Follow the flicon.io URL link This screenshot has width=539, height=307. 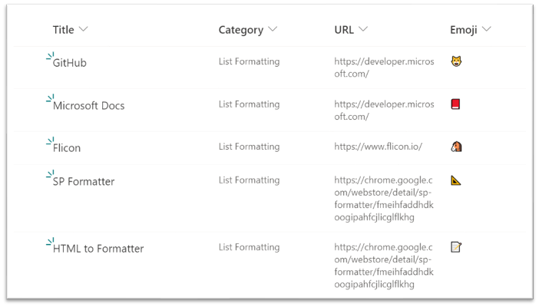pyautogui.click(x=378, y=147)
